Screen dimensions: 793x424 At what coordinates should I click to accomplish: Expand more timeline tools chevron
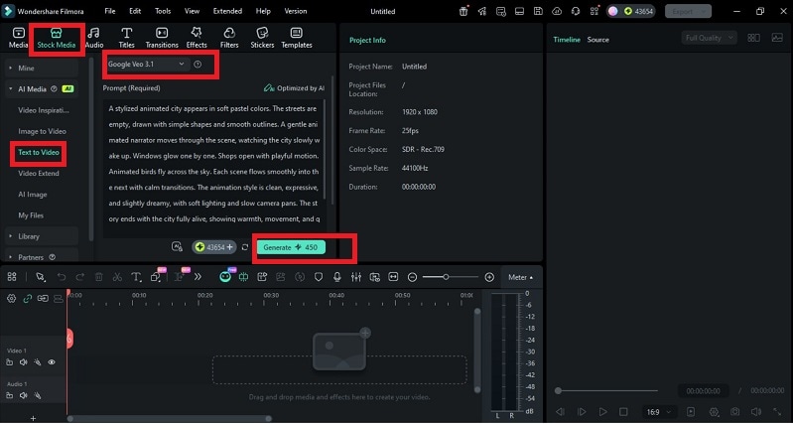point(198,277)
